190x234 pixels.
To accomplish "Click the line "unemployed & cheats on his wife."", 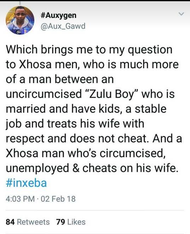I will (92, 168).
